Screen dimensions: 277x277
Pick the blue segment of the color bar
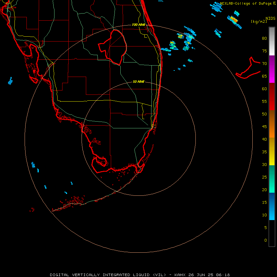coord(272,206)
